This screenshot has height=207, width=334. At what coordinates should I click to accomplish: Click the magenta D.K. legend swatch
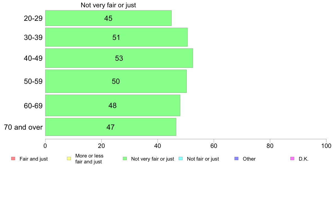[292, 159]
